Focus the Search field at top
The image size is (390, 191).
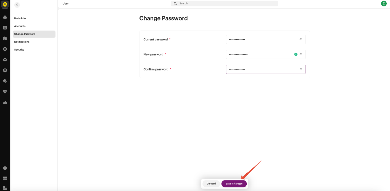point(225,4)
